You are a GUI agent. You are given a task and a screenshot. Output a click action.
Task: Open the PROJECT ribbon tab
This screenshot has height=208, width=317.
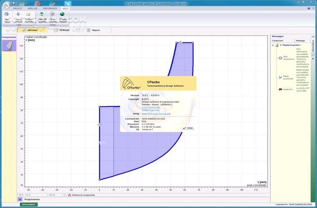[18, 8]
